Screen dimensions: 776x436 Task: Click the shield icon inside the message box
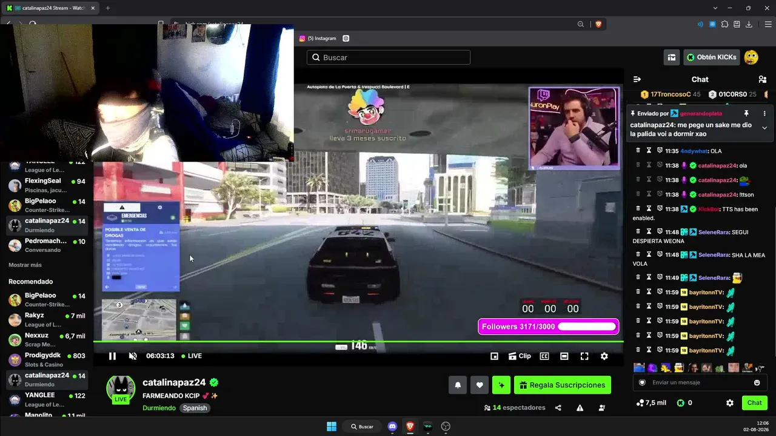click(x=642, y=383)
